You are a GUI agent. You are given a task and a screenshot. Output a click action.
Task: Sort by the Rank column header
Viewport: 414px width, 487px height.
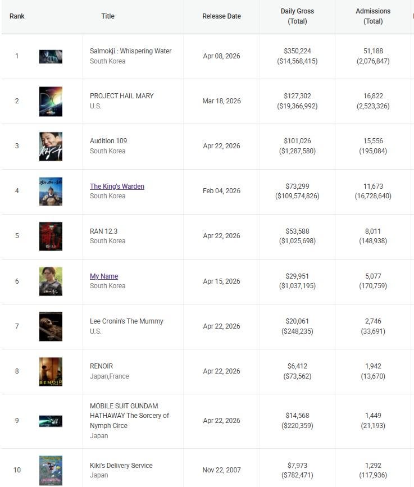17,16
